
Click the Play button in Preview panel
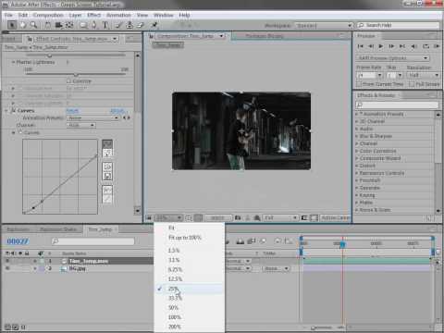pos(381,46)
